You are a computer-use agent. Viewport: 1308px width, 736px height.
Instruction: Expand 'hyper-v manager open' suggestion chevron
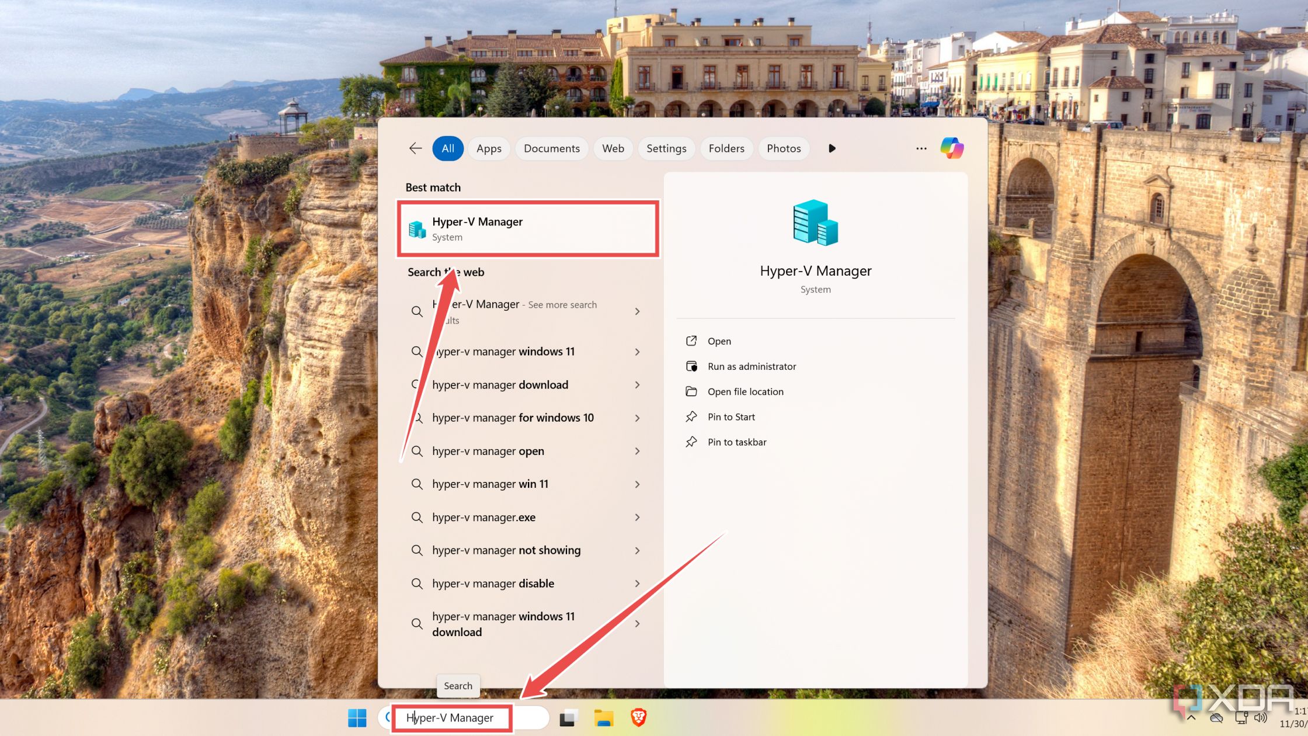coord(637,451)
